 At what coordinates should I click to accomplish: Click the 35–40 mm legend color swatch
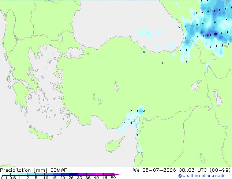90,174
